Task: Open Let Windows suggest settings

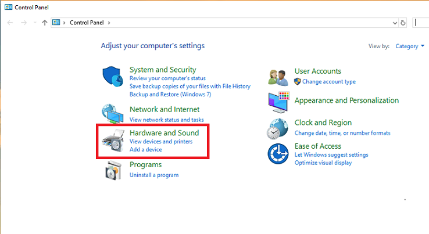Action: click(x=331, y=155)
